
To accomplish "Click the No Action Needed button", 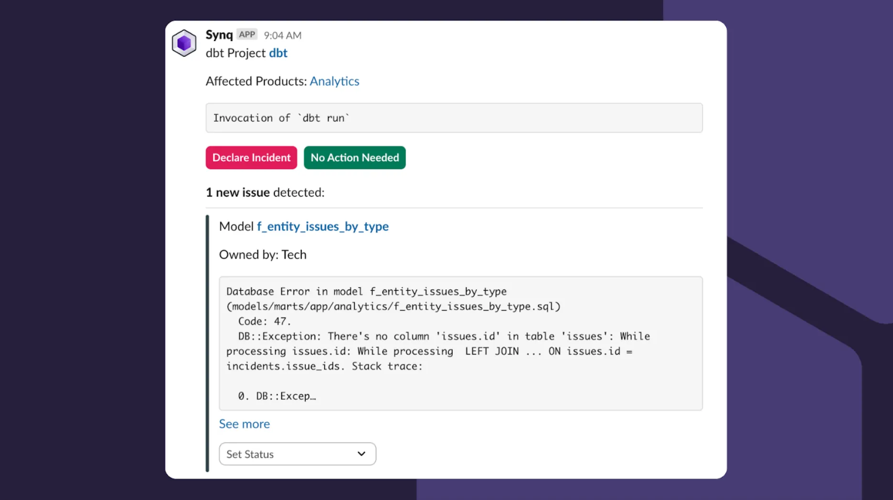I will pyautogui.click(x=354, y=157).
